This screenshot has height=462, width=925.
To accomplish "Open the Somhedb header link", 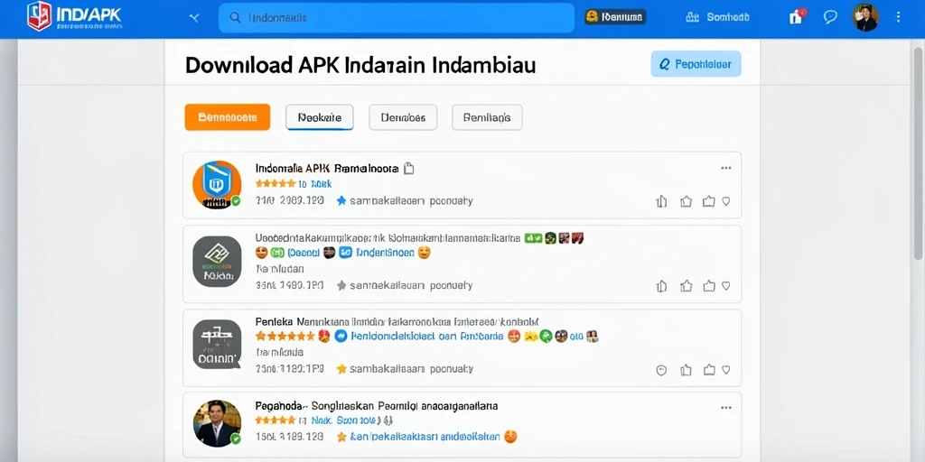I will (717, 17).
